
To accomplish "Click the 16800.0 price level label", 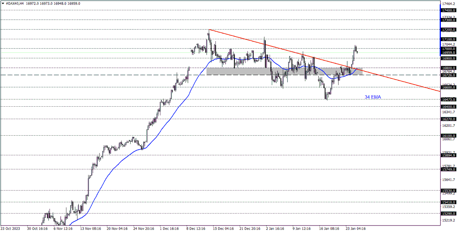I will click(448, 68).
